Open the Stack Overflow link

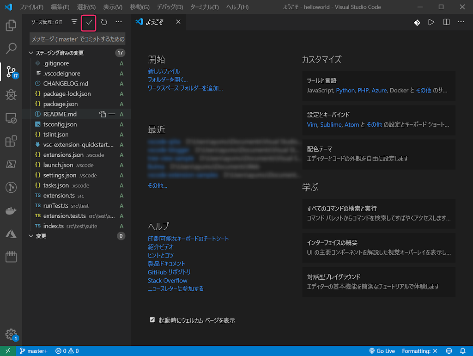pos(167,281)
